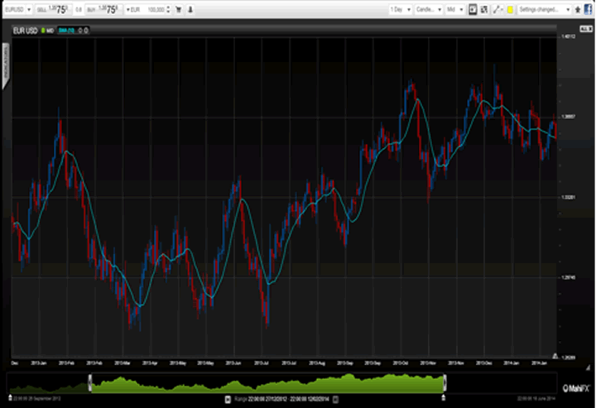Open the Mid price type dropdown
596x408 pixels.
pos(454,9)
